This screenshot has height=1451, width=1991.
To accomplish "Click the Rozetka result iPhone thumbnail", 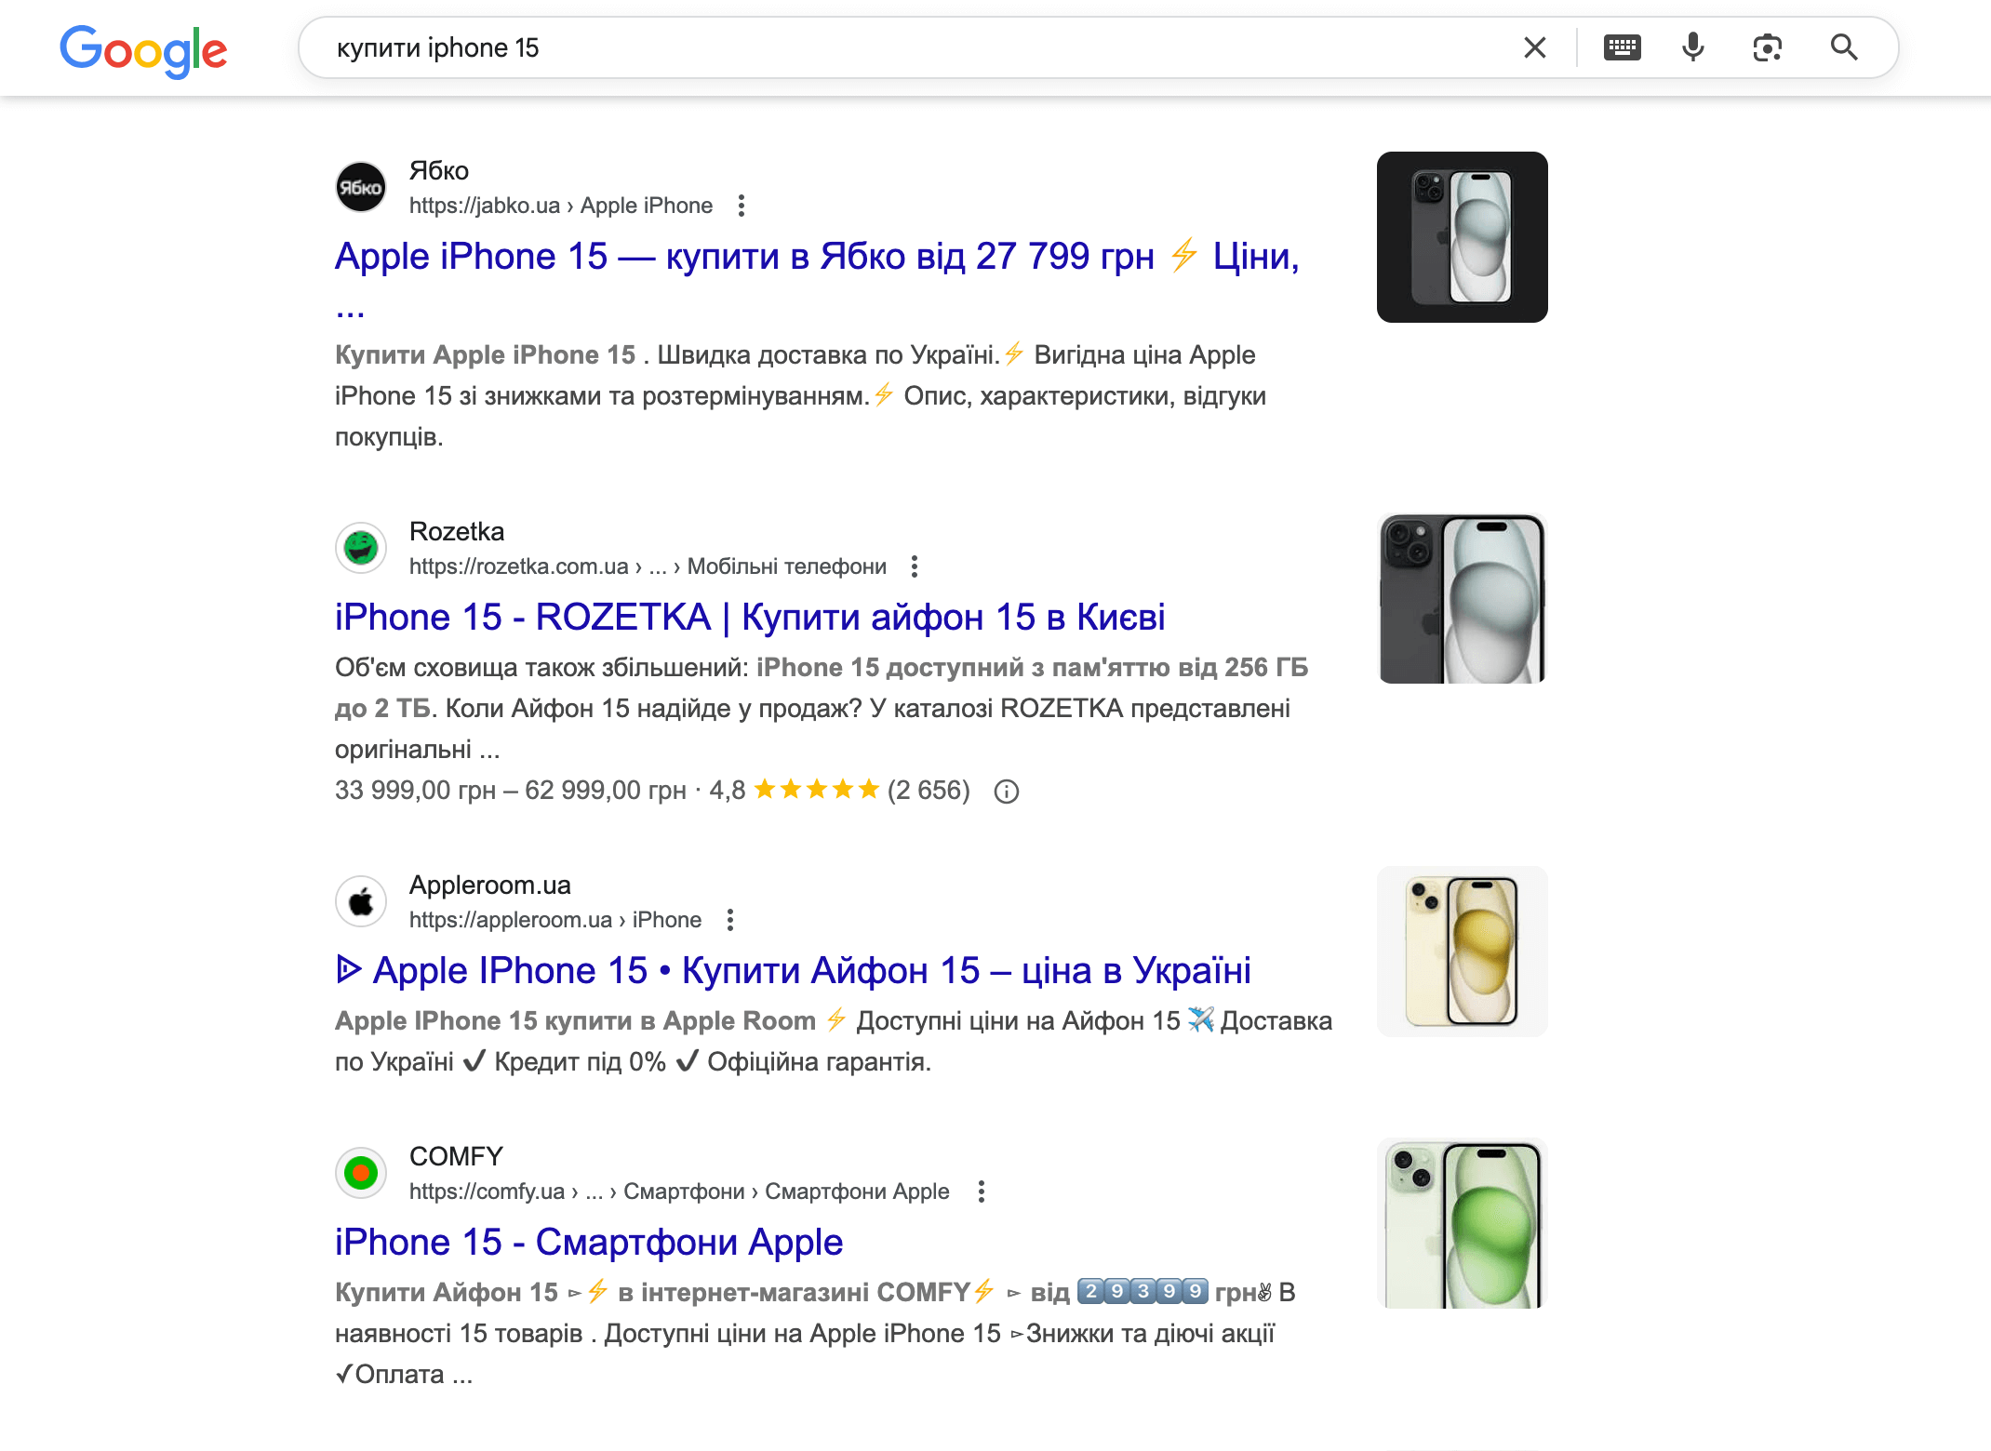I will pos(1463,598).
